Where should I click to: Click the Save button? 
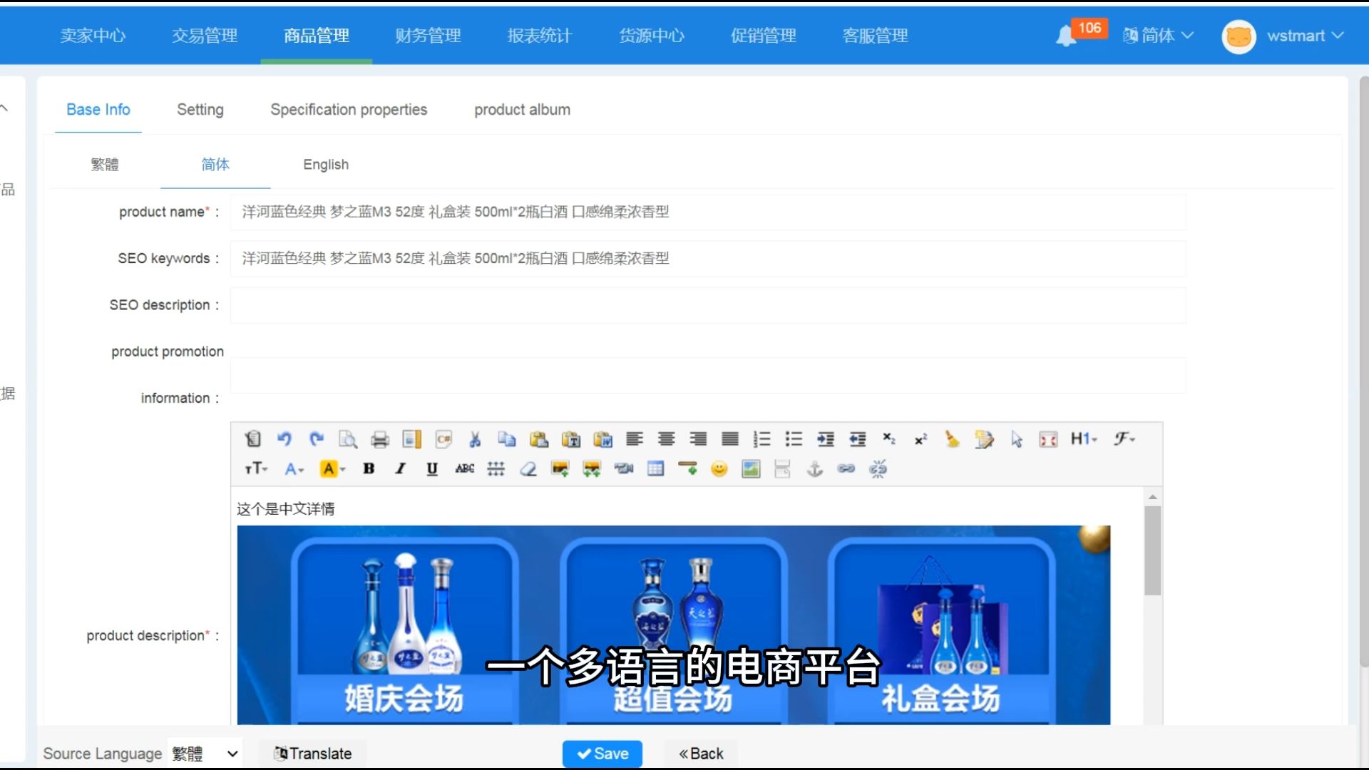tap(603, 754)
